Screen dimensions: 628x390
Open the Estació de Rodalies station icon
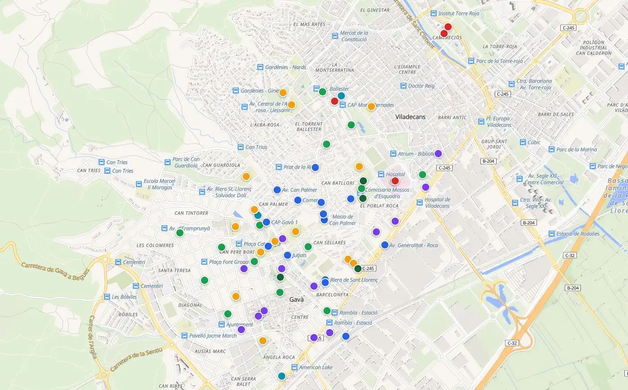pos(552,234)
